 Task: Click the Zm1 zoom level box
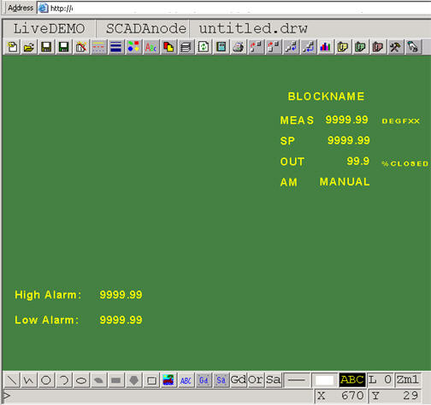pos(407,379)
